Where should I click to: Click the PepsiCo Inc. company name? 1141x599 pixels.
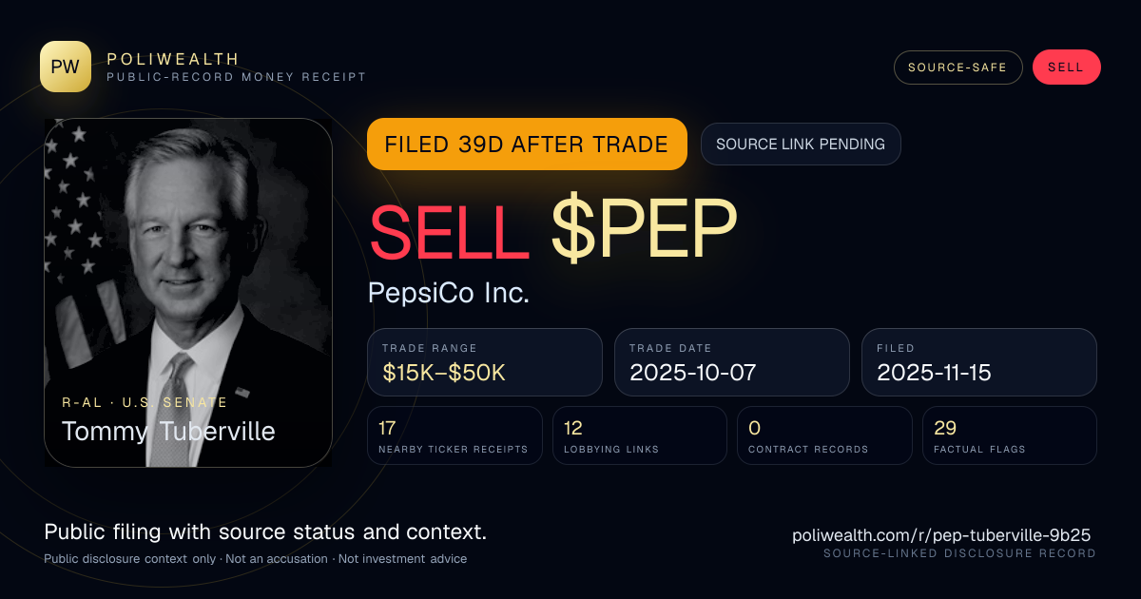[449, 293]
